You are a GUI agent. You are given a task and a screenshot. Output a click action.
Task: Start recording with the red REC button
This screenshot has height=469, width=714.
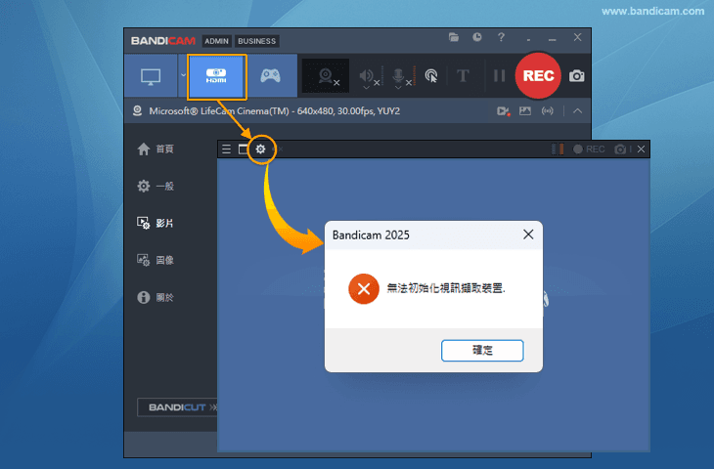tap(538, 76)
